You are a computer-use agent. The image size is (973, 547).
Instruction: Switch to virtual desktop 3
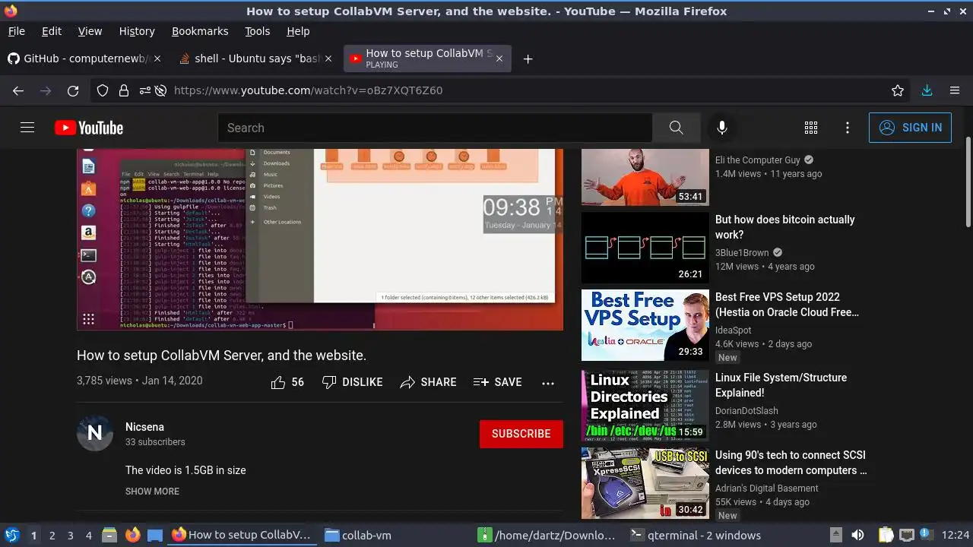pyautogui.click(x=71, y=535)
